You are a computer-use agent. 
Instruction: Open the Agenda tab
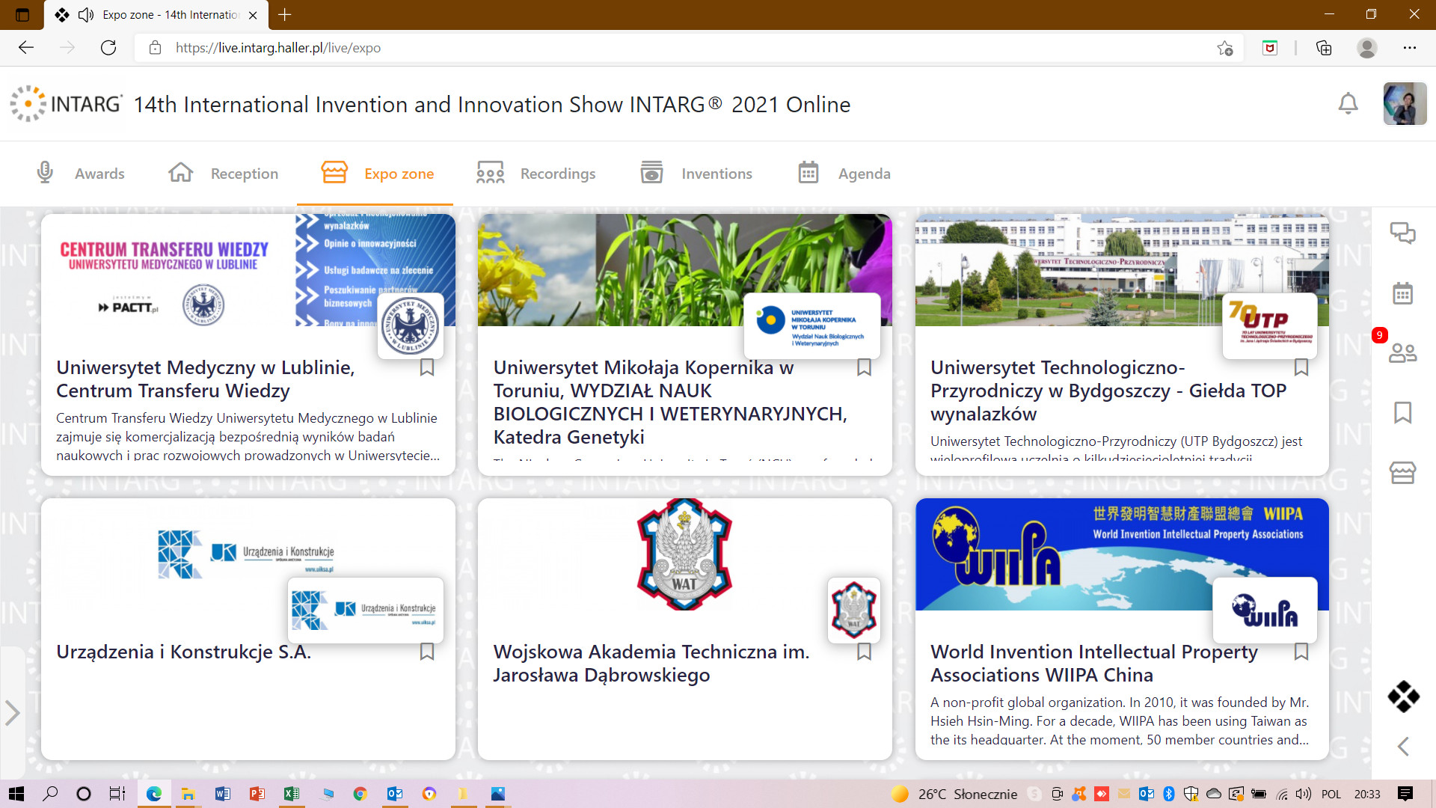tap(844, 174)
